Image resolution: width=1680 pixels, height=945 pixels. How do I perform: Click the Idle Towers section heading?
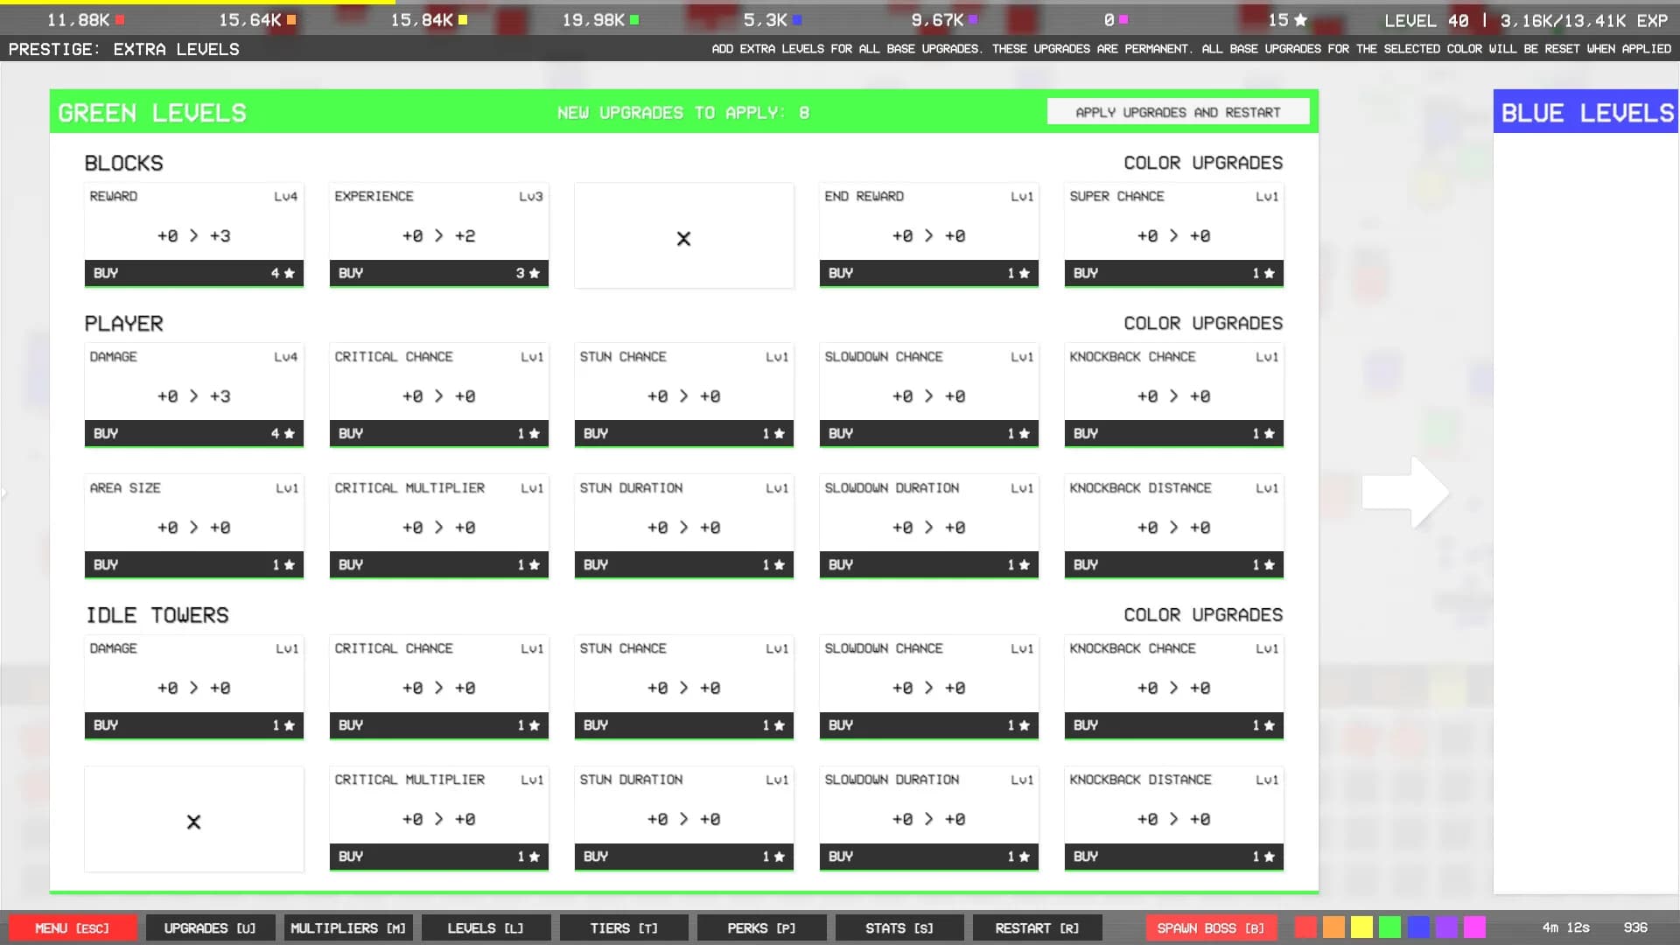(x=157, y=615)
